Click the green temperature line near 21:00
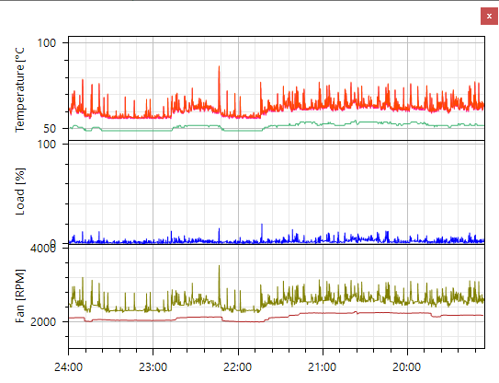 point(323,124)
